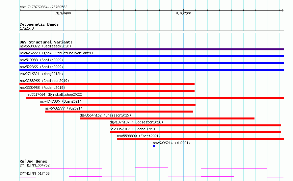This screenshot has height=181, width=293.
Task: Click the nsv6580372 (Sedlazeck2020) variant label
Action: click(x=45, y=46)
